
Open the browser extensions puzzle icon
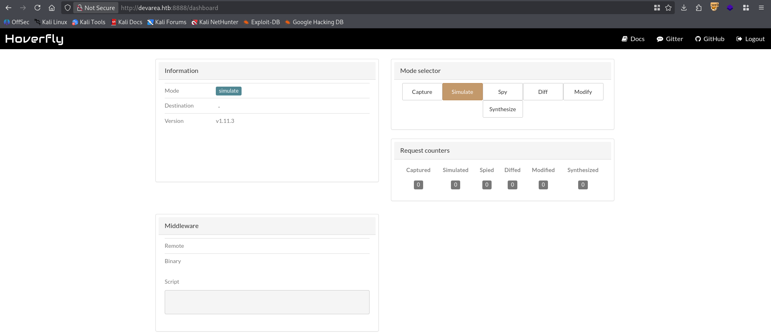pyautogui.click(x=699, y=8)
